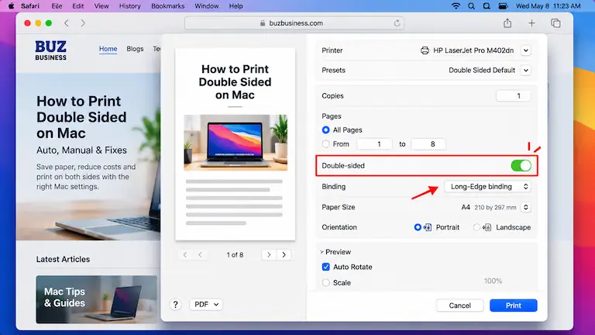Reload the buzbusiness.com page
Viewport: 595px width, 335px height.
397,23
